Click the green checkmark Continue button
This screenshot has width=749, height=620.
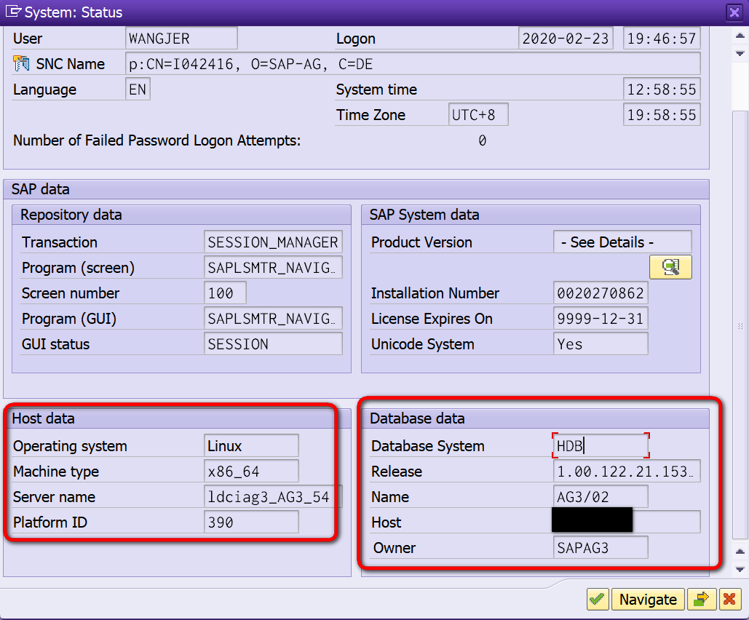(598, 599)
